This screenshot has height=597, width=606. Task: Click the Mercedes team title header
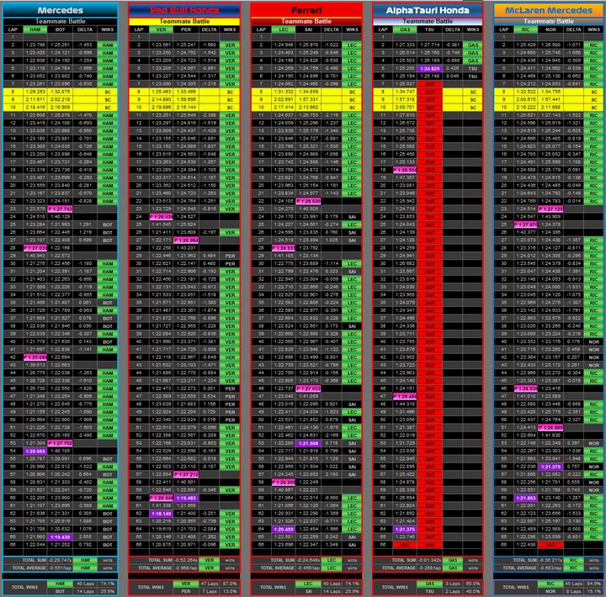point(61,10)
